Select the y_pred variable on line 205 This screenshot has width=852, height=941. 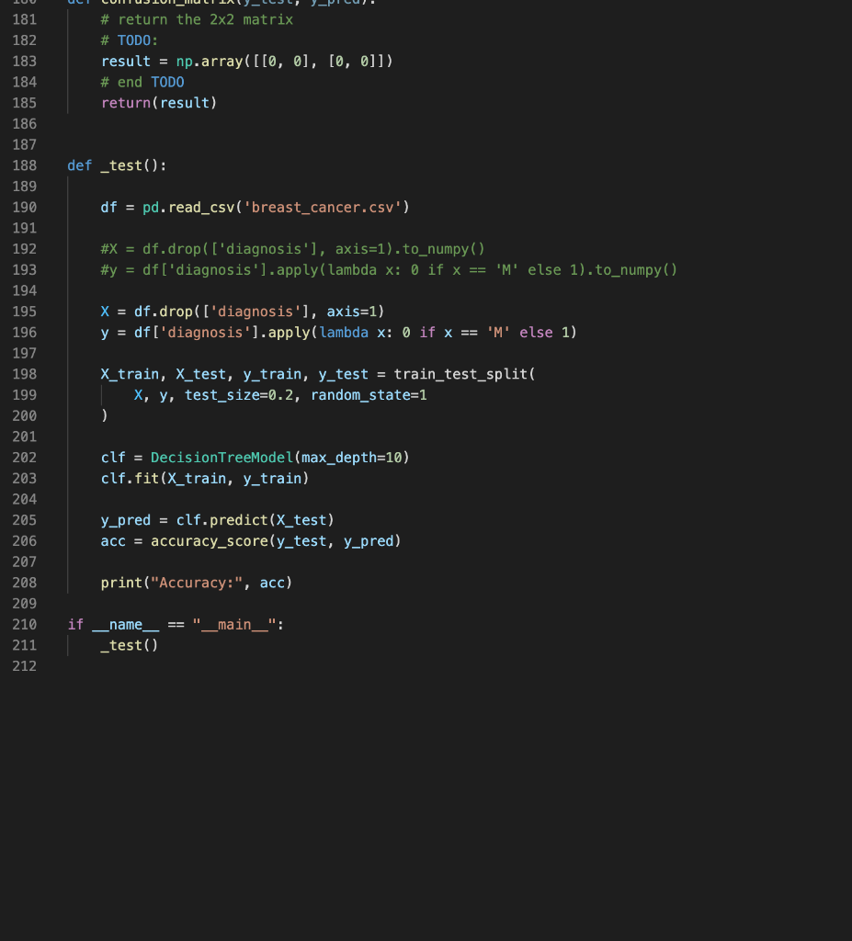[x=126, y=519]
